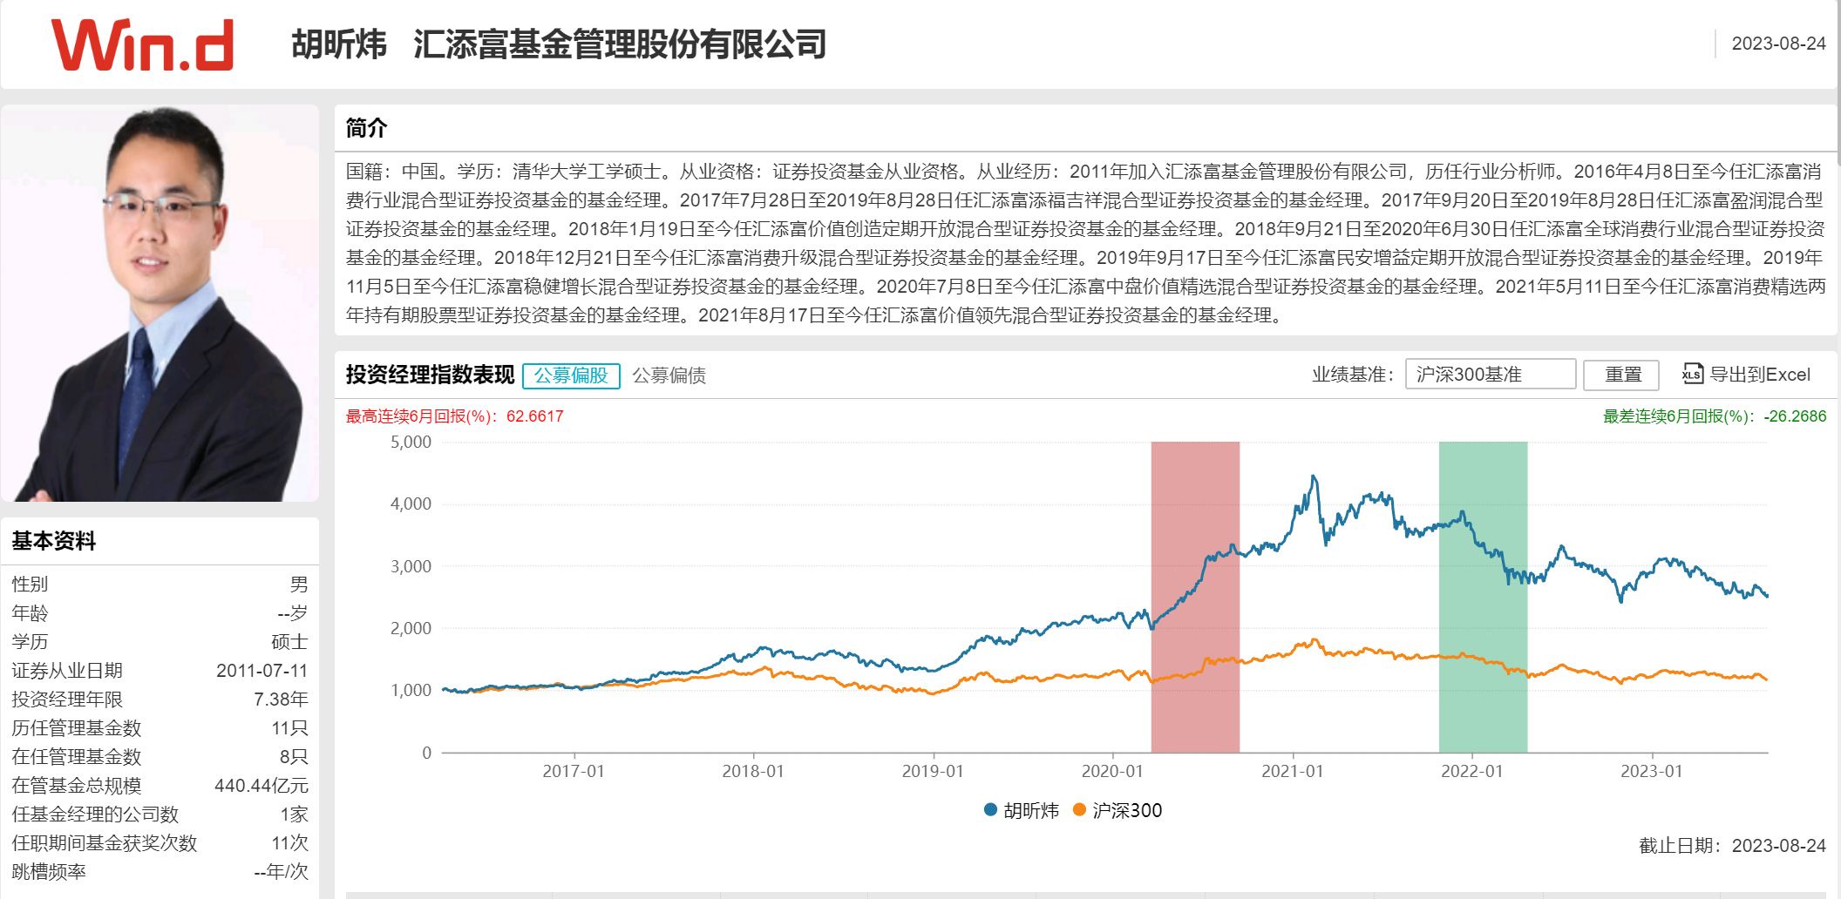The image size is (1841, 899).
Task: Click the 基本资料 heading
Action: coord(54,541)
